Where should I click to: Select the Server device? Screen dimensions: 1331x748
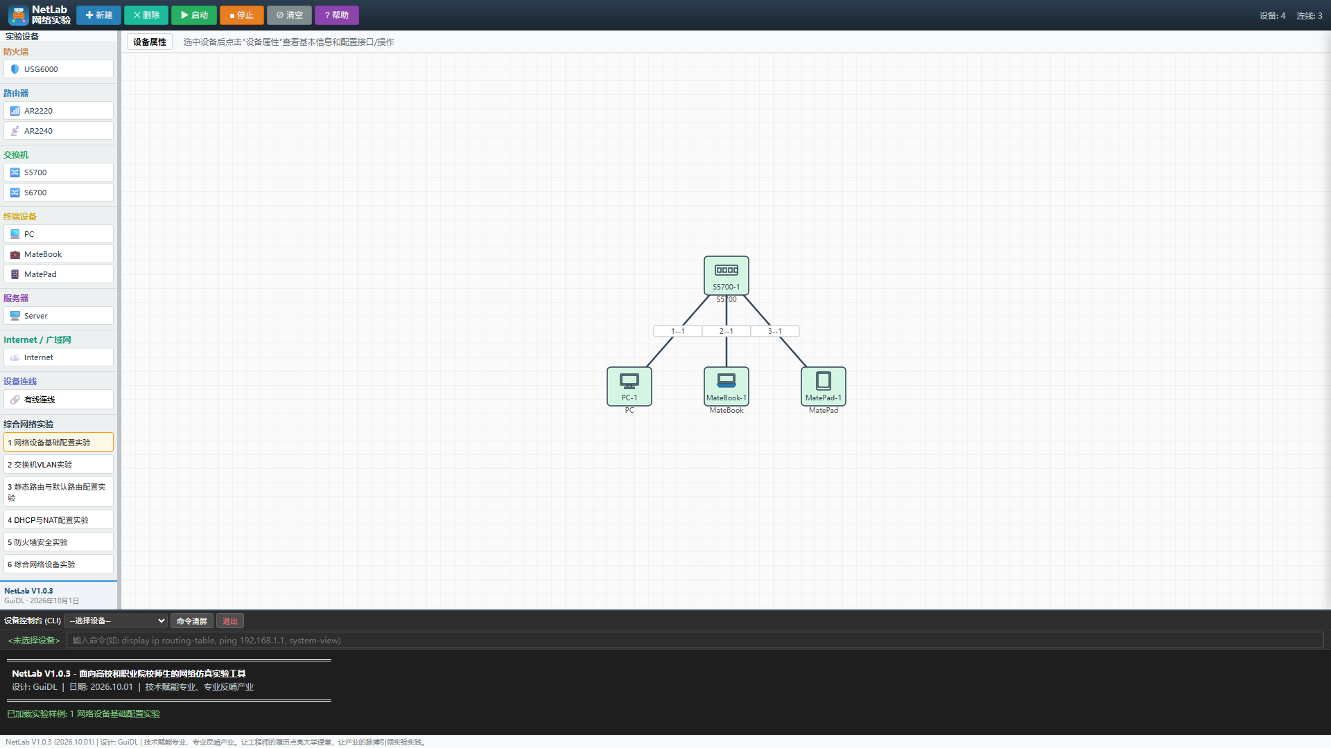[x=58, y=316]
